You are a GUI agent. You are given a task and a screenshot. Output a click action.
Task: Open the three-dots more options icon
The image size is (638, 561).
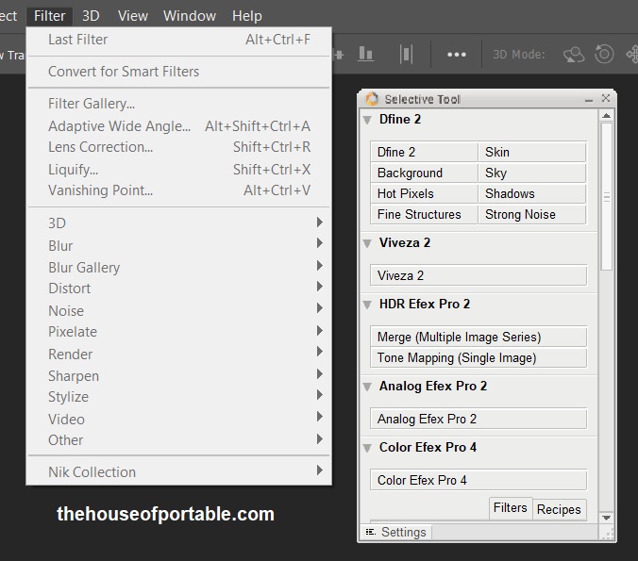[x=457, y=55]
